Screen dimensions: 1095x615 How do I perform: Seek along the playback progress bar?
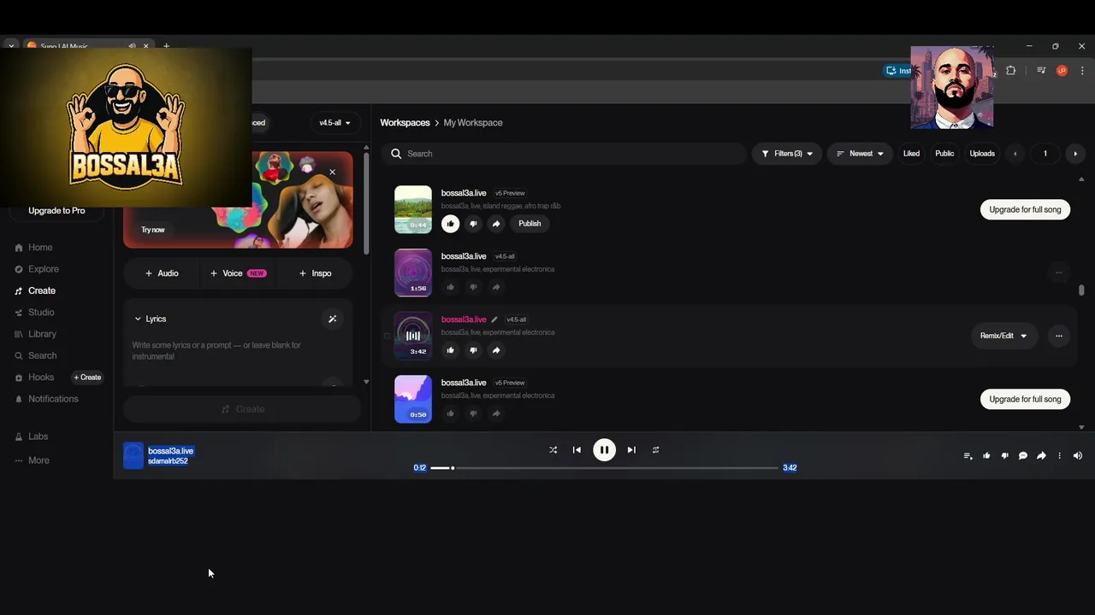[604, 468]
